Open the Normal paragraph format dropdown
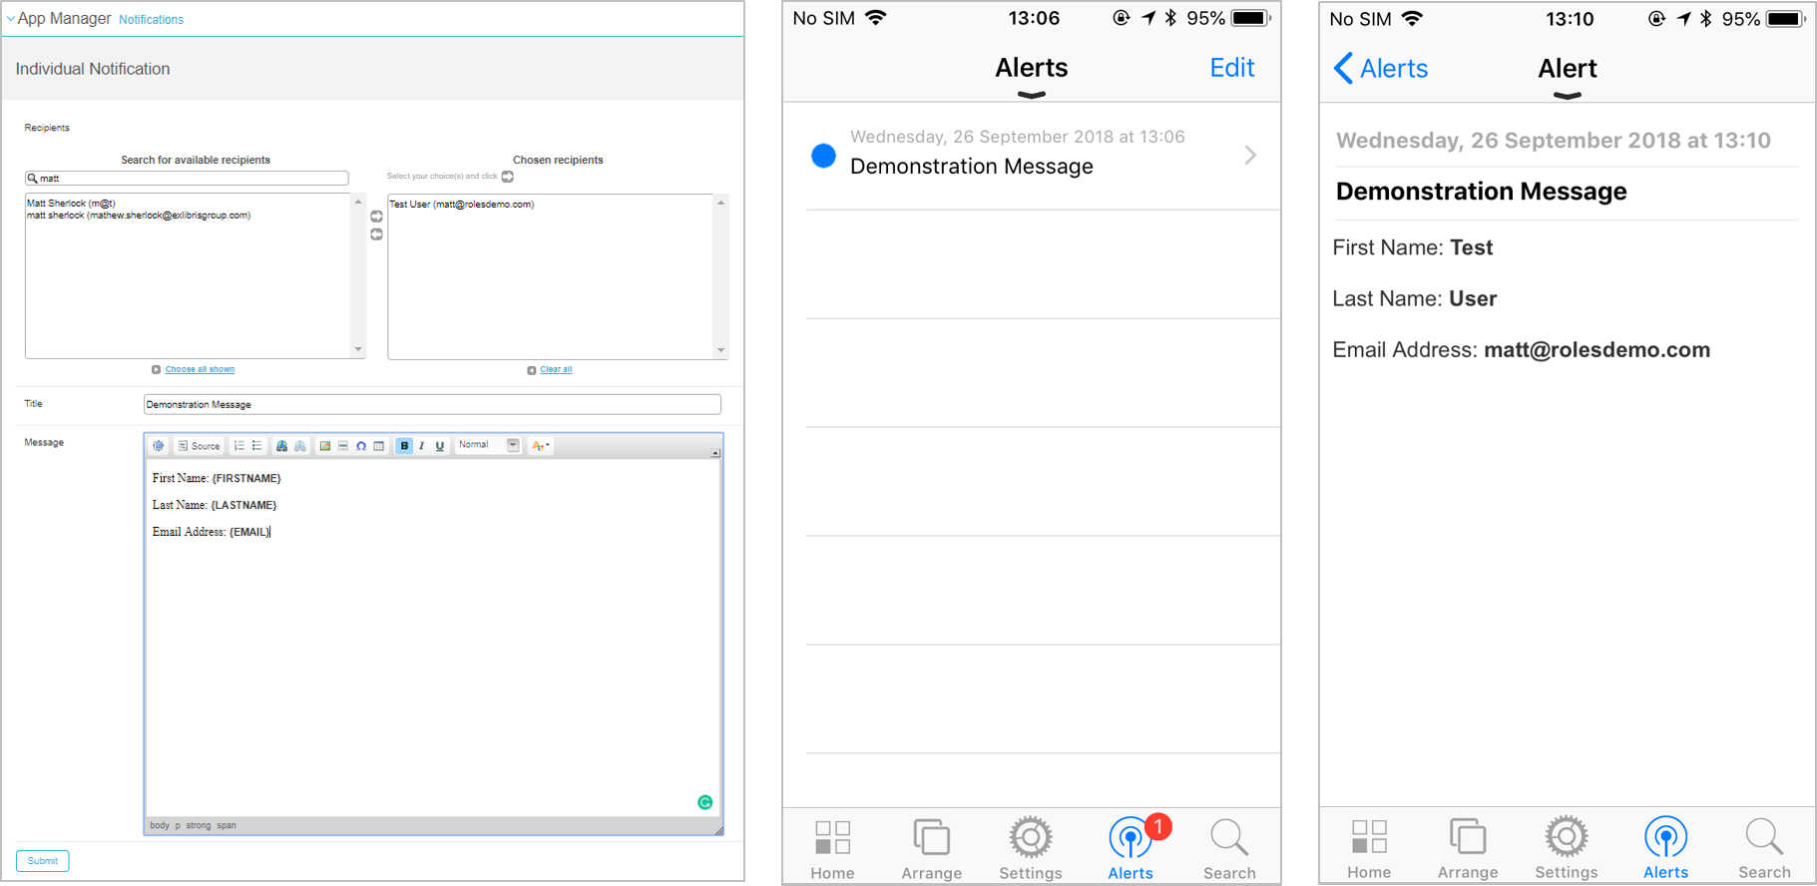The width and height of the screenshot is (1817, 886). tap(489, 445)
